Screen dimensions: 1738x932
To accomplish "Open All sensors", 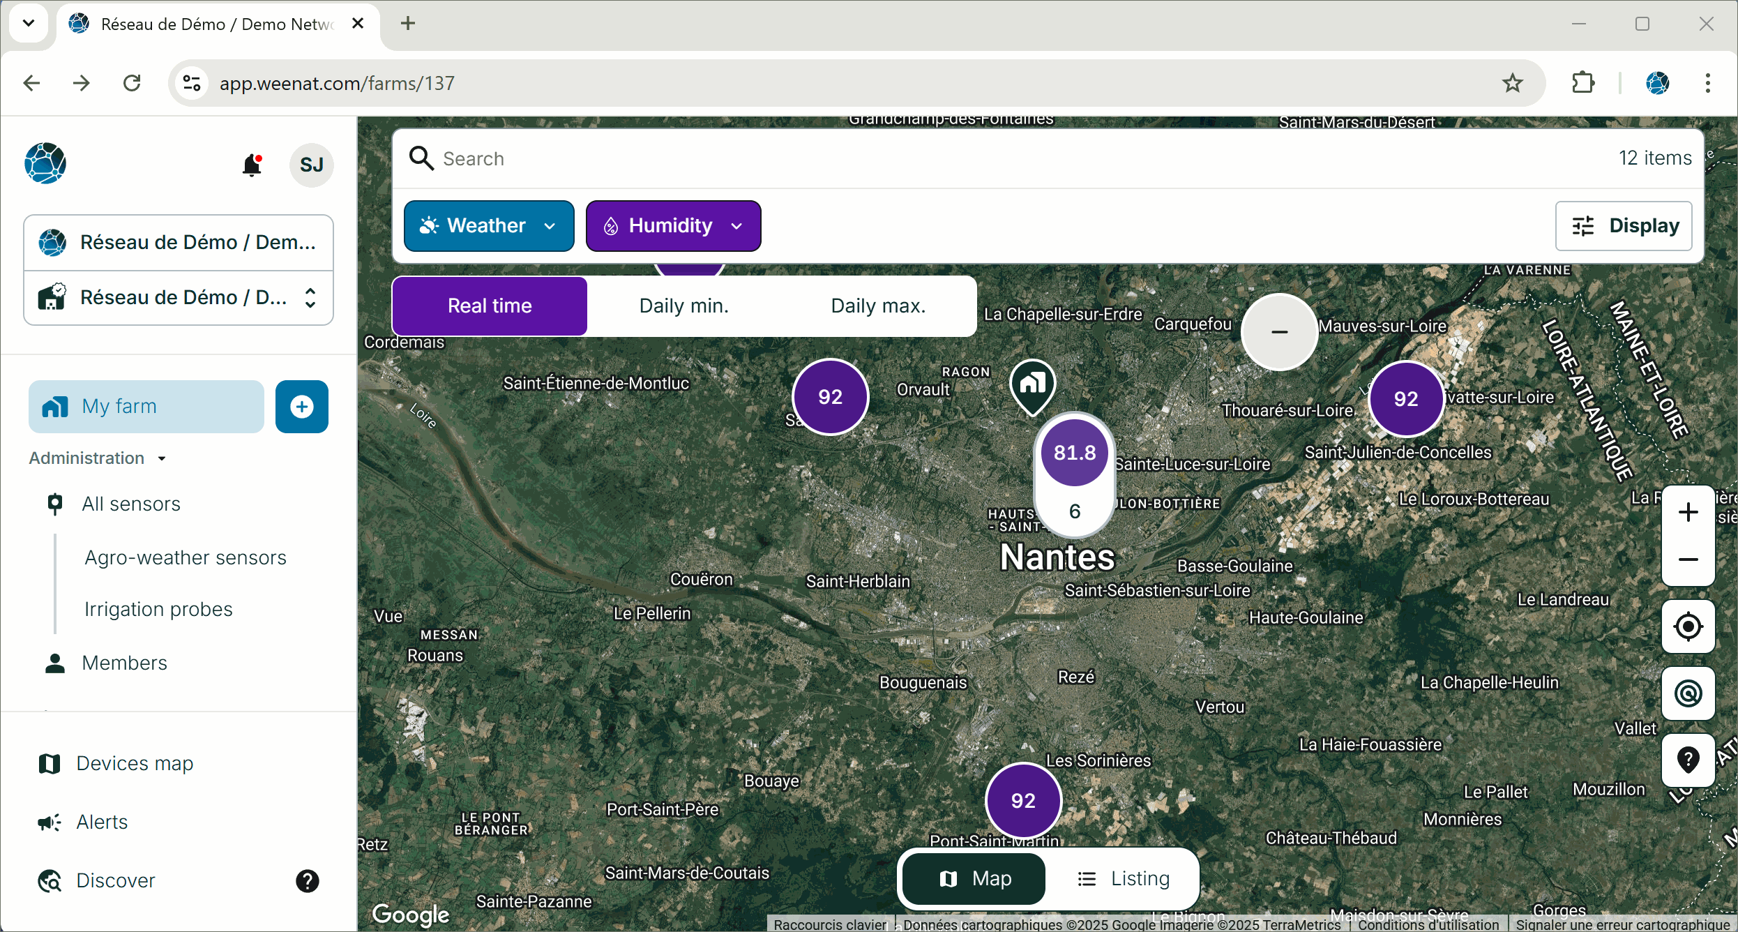I will [130, 504].
